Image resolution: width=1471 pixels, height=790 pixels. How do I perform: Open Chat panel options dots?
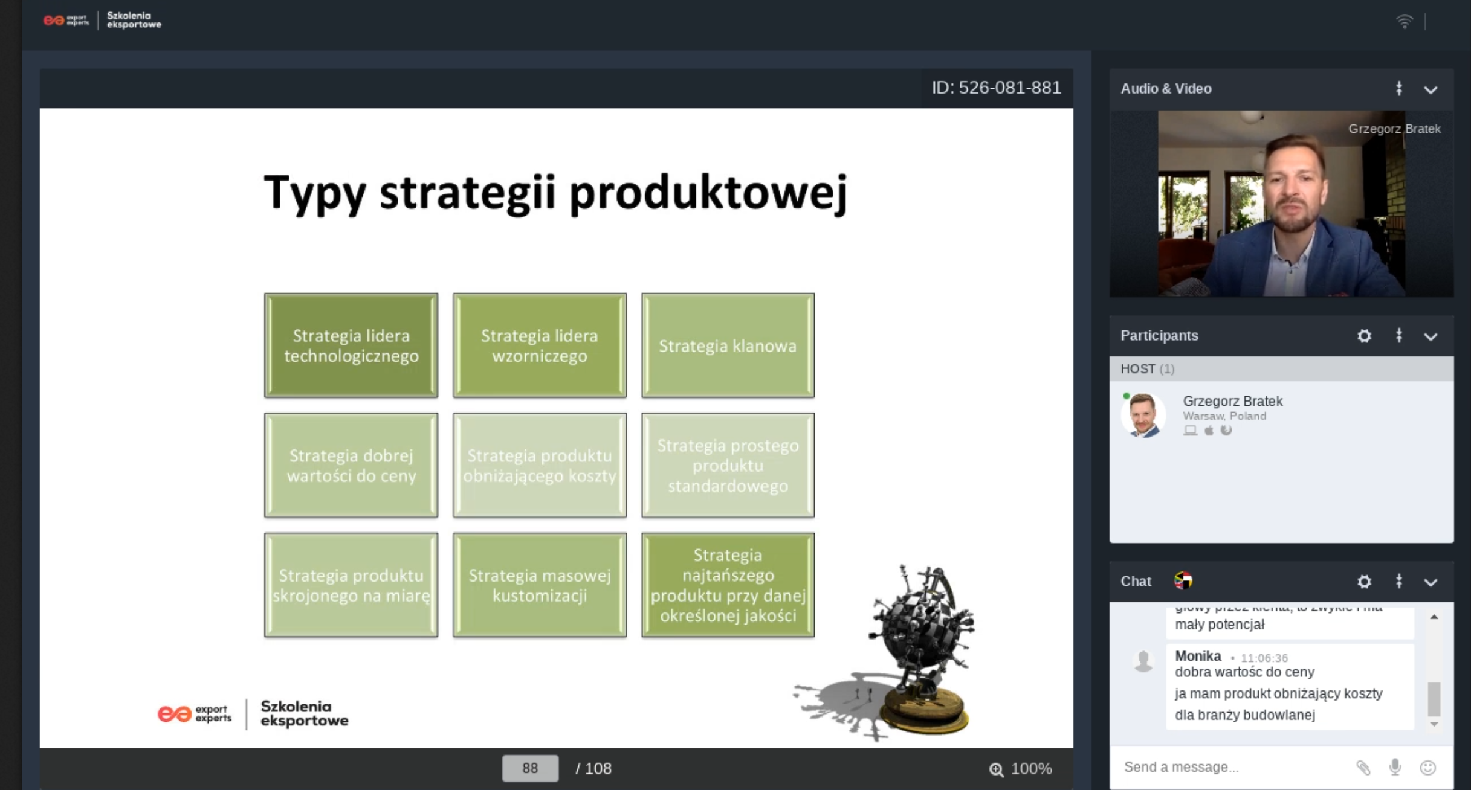pyautogui.click(x=1398, y=582)
